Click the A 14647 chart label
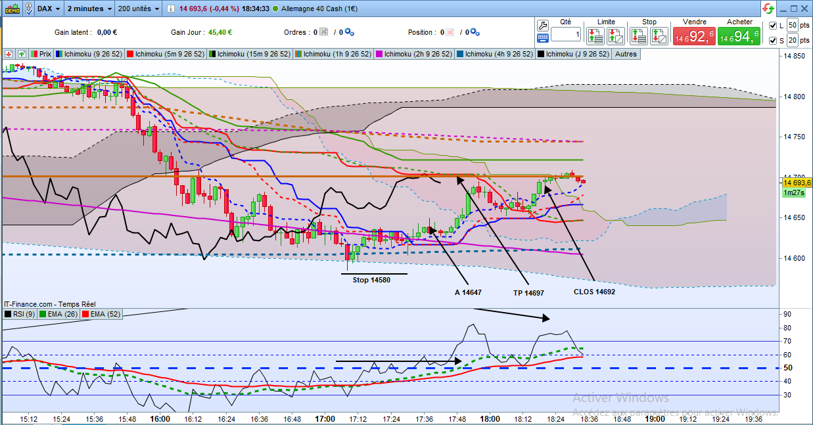This screenshot has height=425, width=813. [468, 292]
